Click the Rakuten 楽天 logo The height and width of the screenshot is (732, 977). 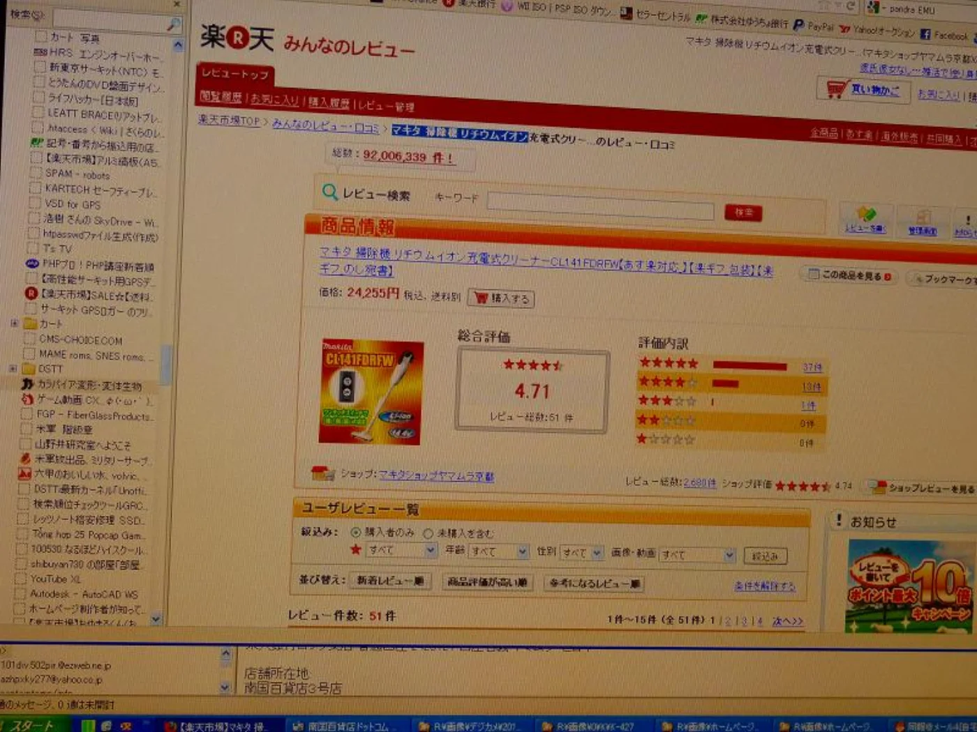coord(237,38)
